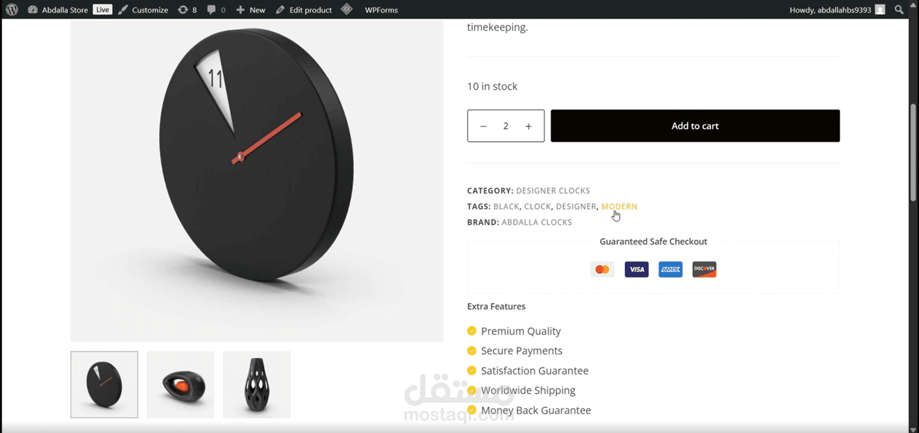Click the diamond plugin icon in admin bar
919x433 pixels.
point(347,9)
